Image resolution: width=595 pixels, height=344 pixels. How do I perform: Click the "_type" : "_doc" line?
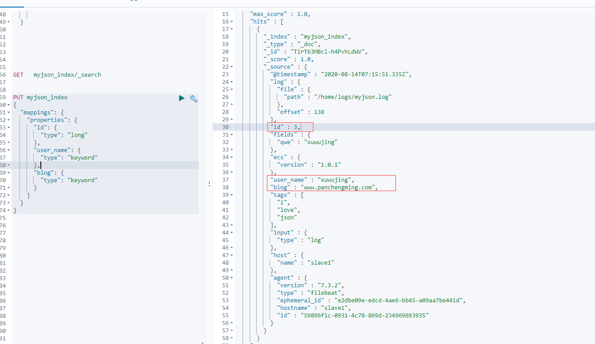(x=292, y=44)
